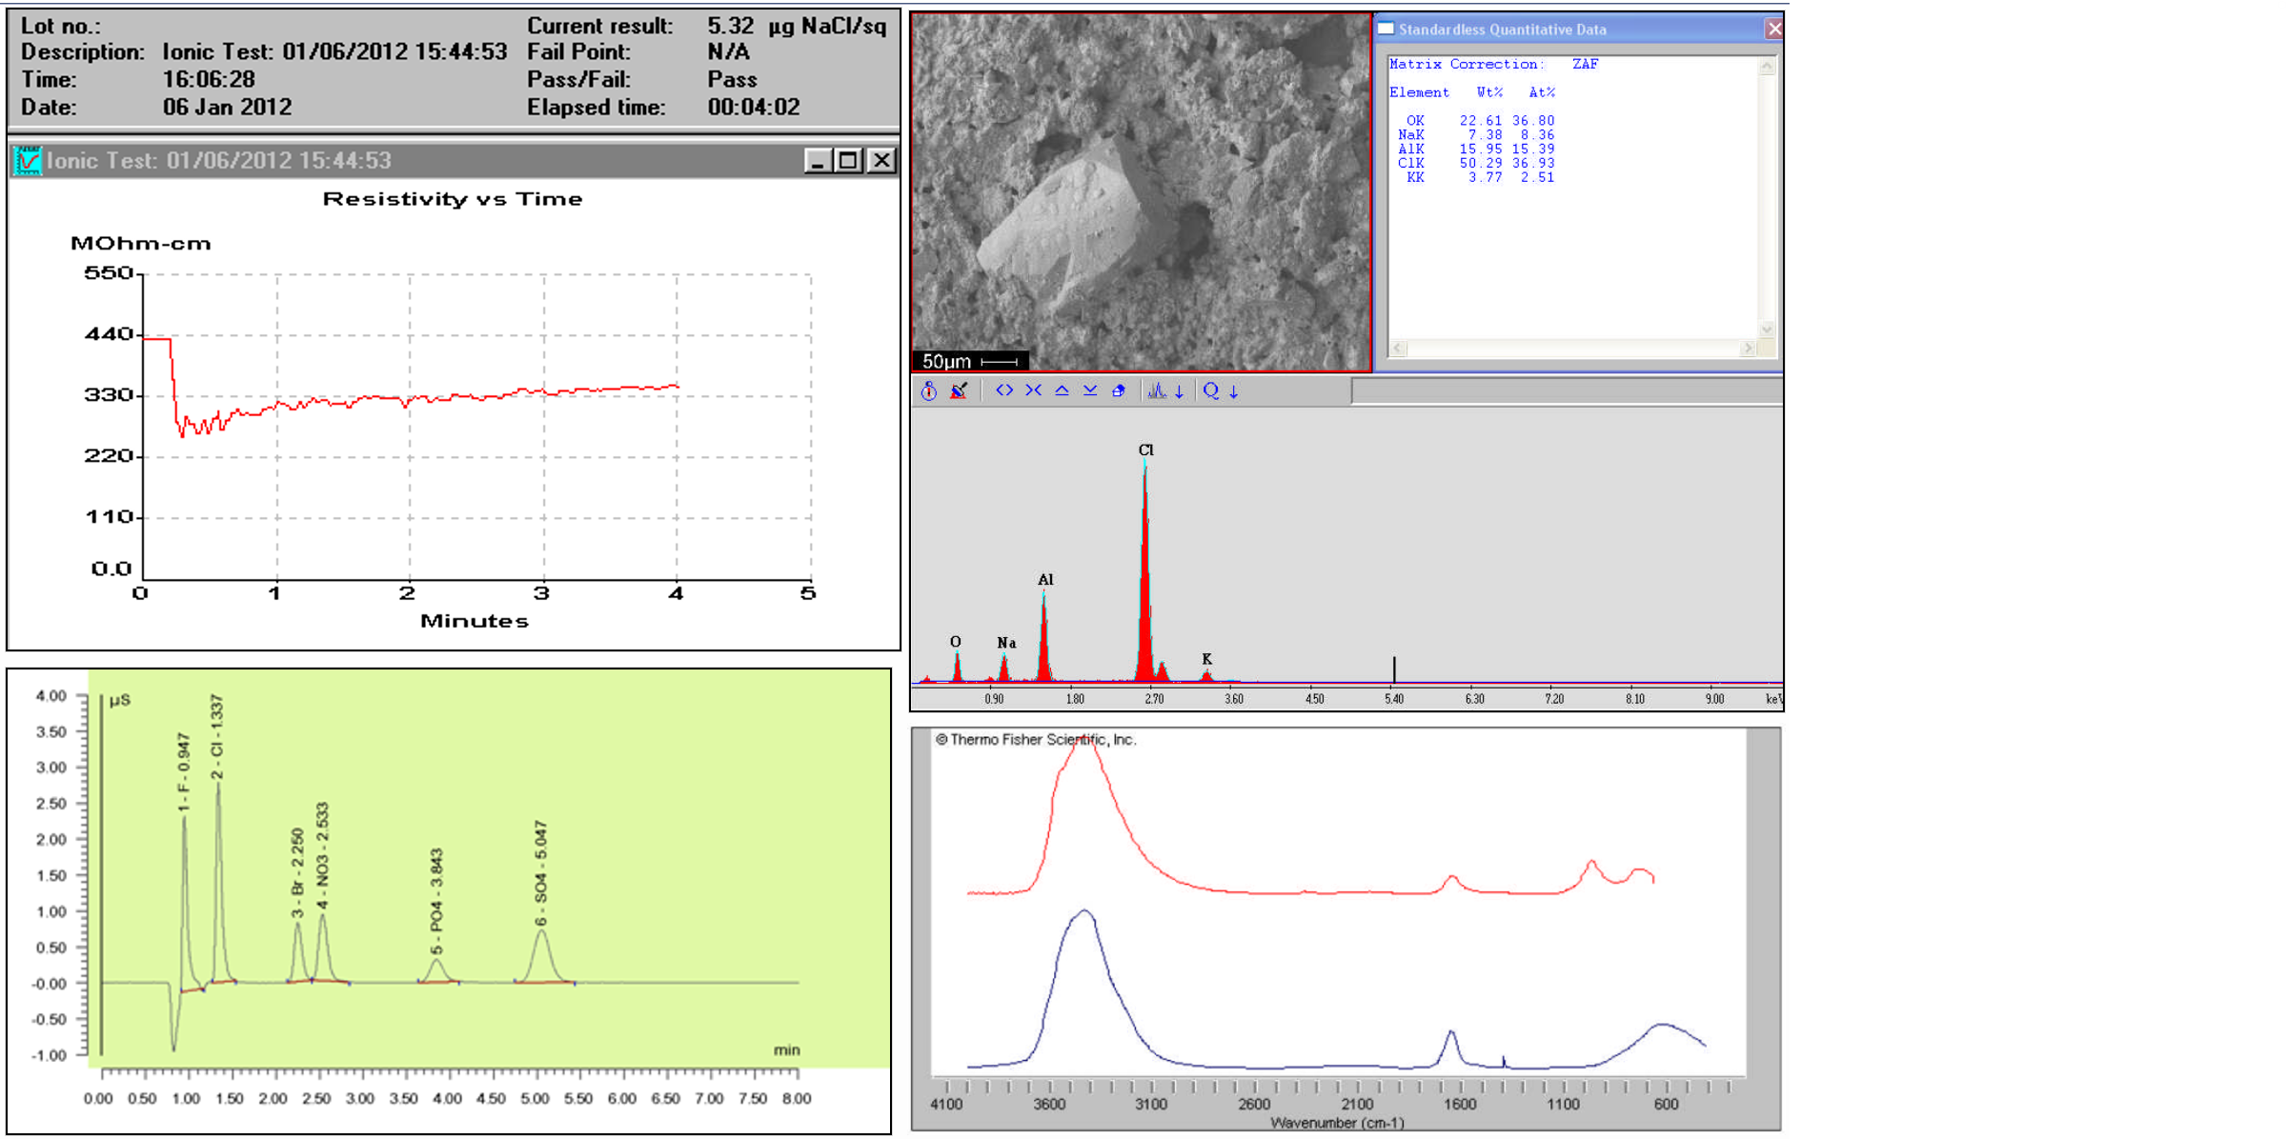Click the 'Wavenumber (cm-1)' axis label
This screenshot has width=2287, height=1139.
pos(1337,1123)
